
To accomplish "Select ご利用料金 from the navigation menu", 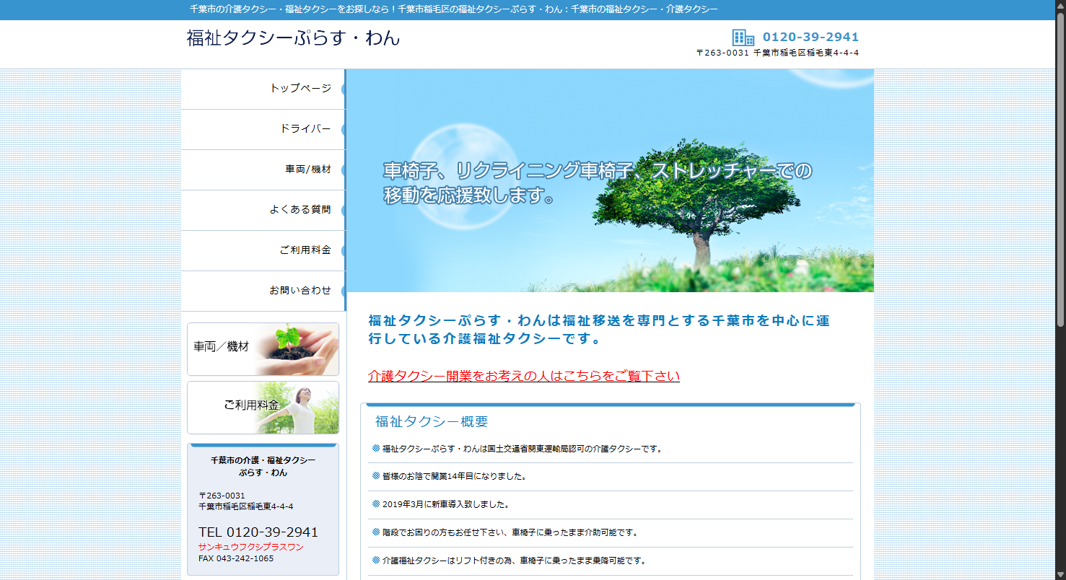I will pos(303,250).
